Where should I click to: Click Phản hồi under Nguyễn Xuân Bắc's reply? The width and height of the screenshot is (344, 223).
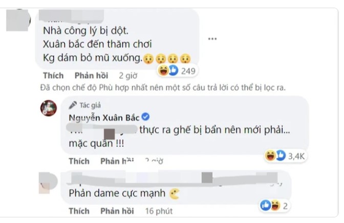point(117,161)
